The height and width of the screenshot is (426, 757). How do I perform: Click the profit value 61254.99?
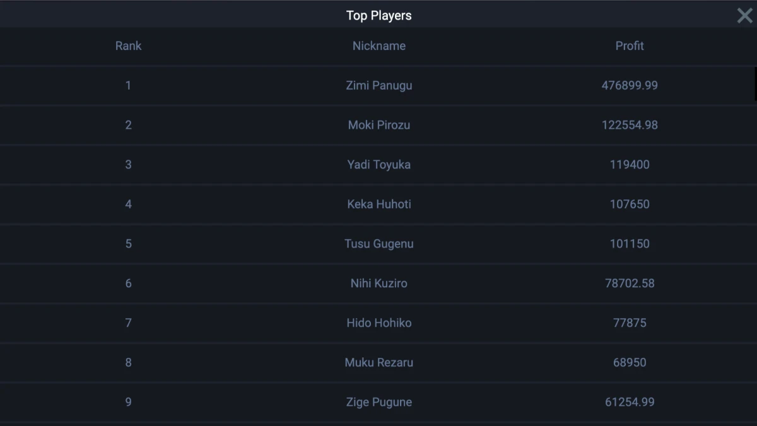630,402
